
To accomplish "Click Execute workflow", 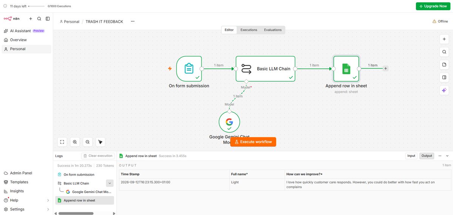I will point(253,142).
